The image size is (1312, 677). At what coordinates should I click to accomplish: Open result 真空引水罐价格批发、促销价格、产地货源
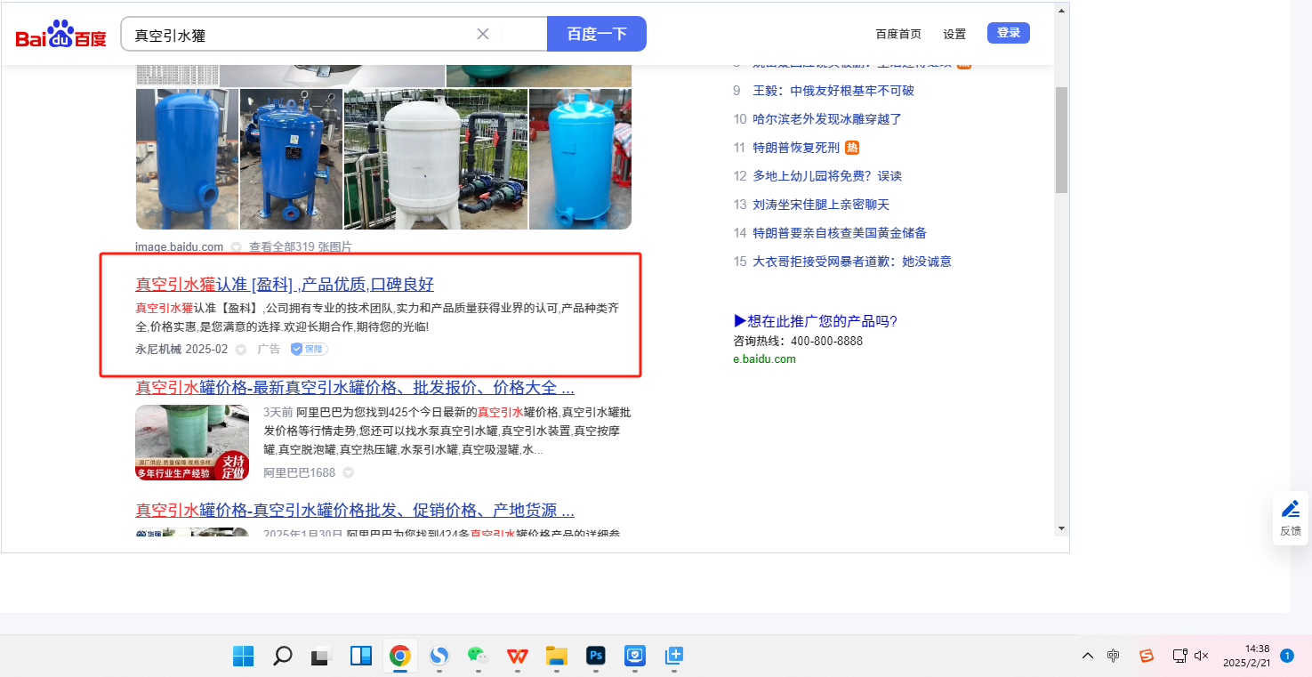click(x=355, y=511)
